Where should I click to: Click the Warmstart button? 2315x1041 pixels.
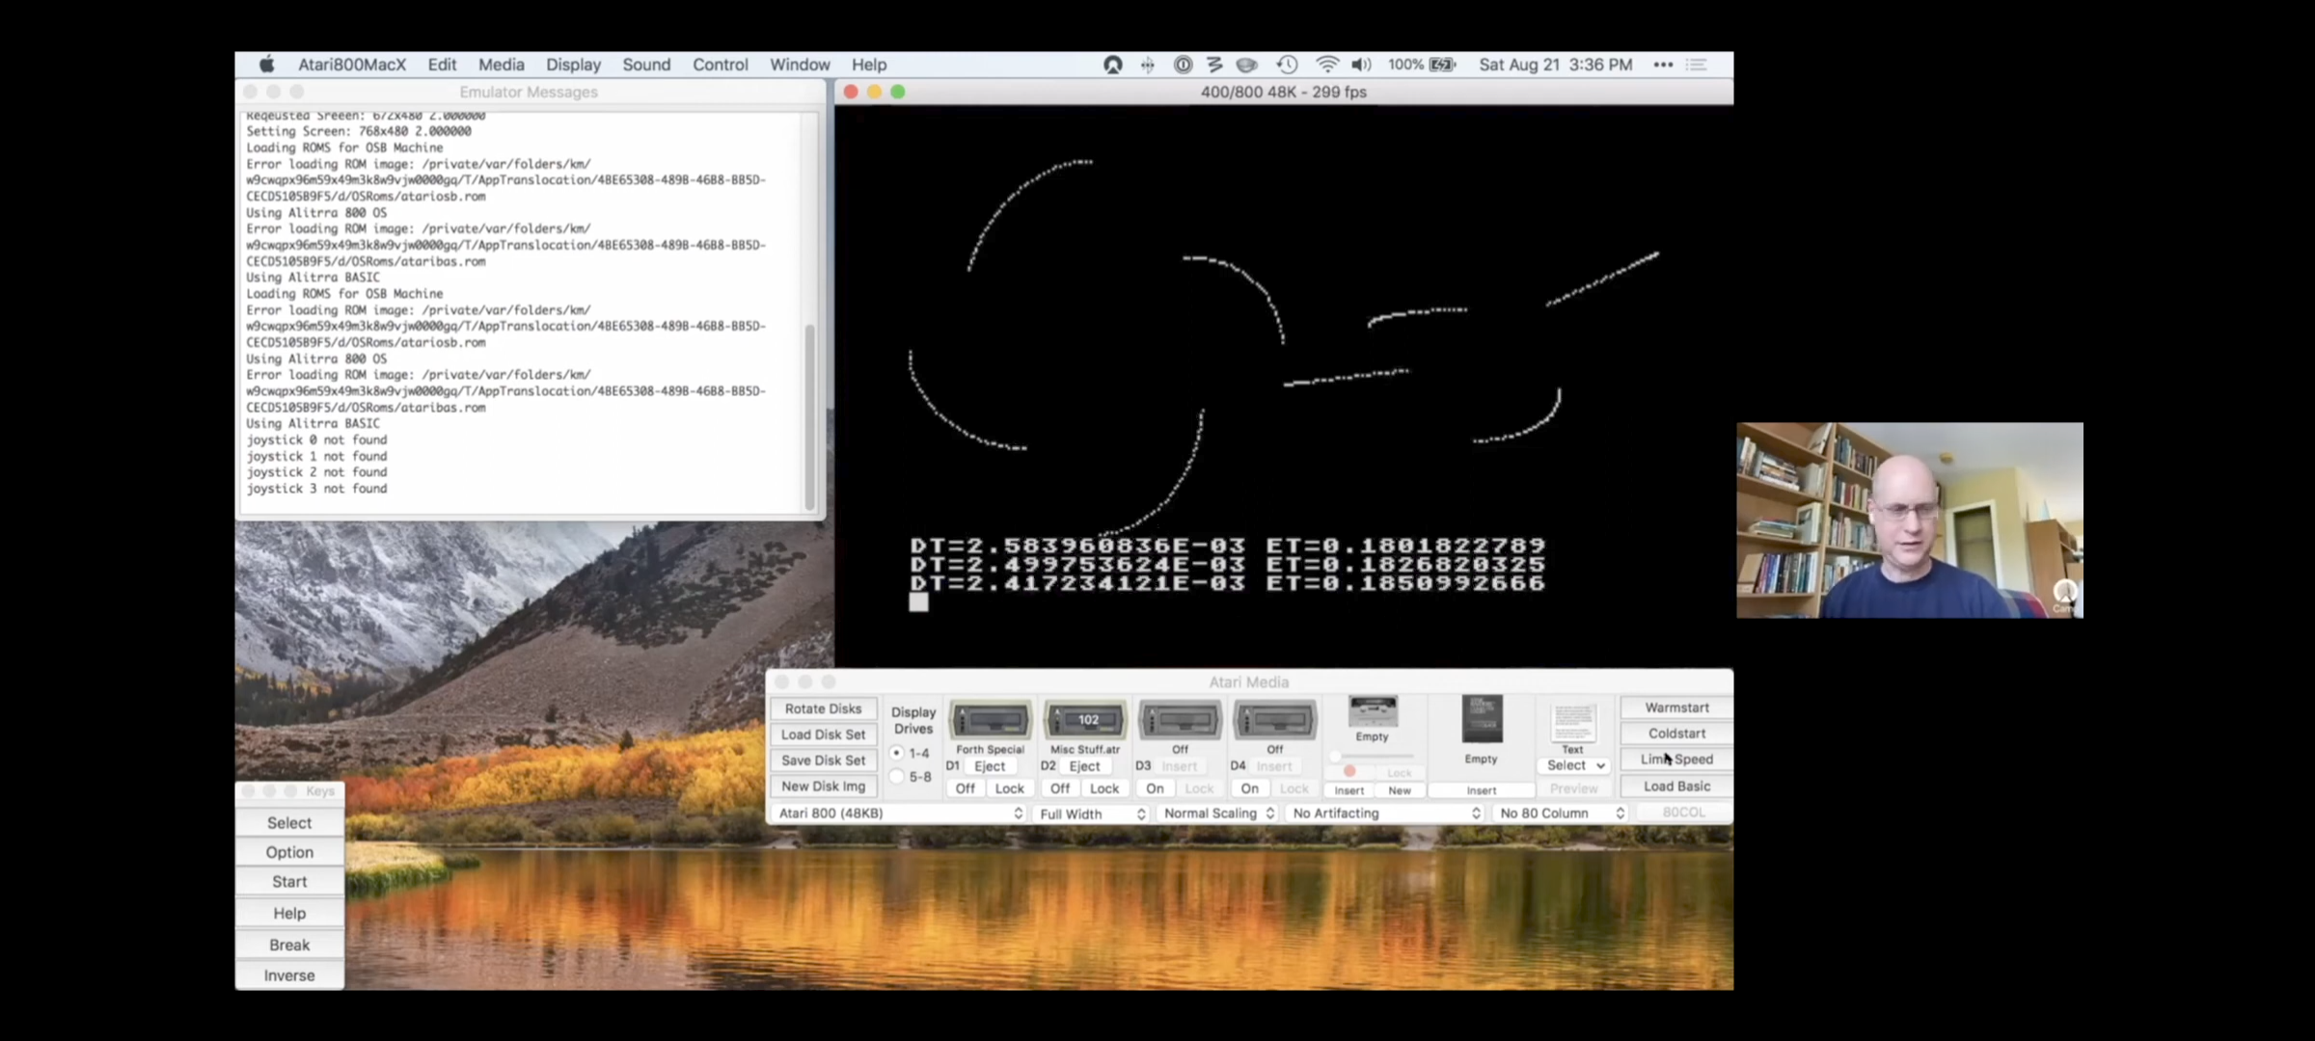1676,707
